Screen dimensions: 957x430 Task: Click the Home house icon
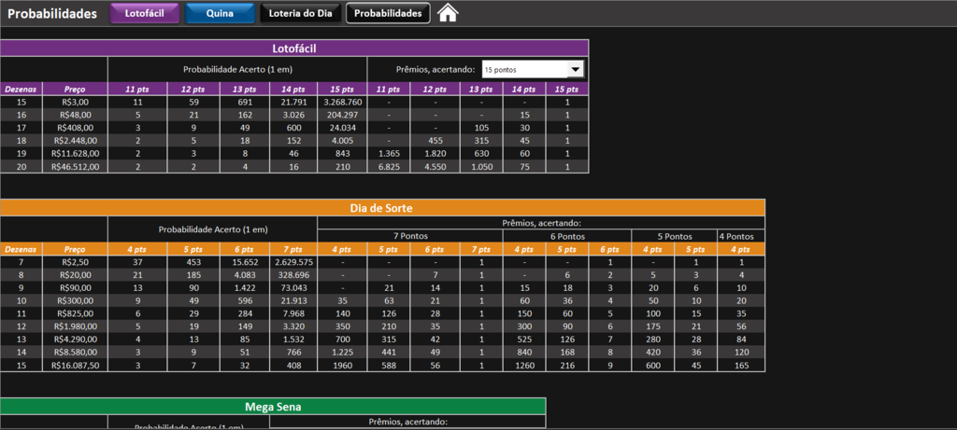(448, 13)
